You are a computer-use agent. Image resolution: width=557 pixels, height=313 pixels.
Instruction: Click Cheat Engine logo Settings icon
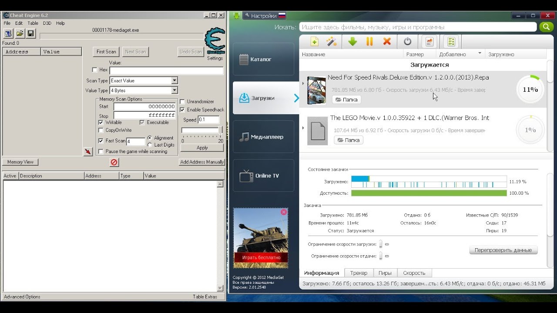pyautogui.click(x=215, y=41)
